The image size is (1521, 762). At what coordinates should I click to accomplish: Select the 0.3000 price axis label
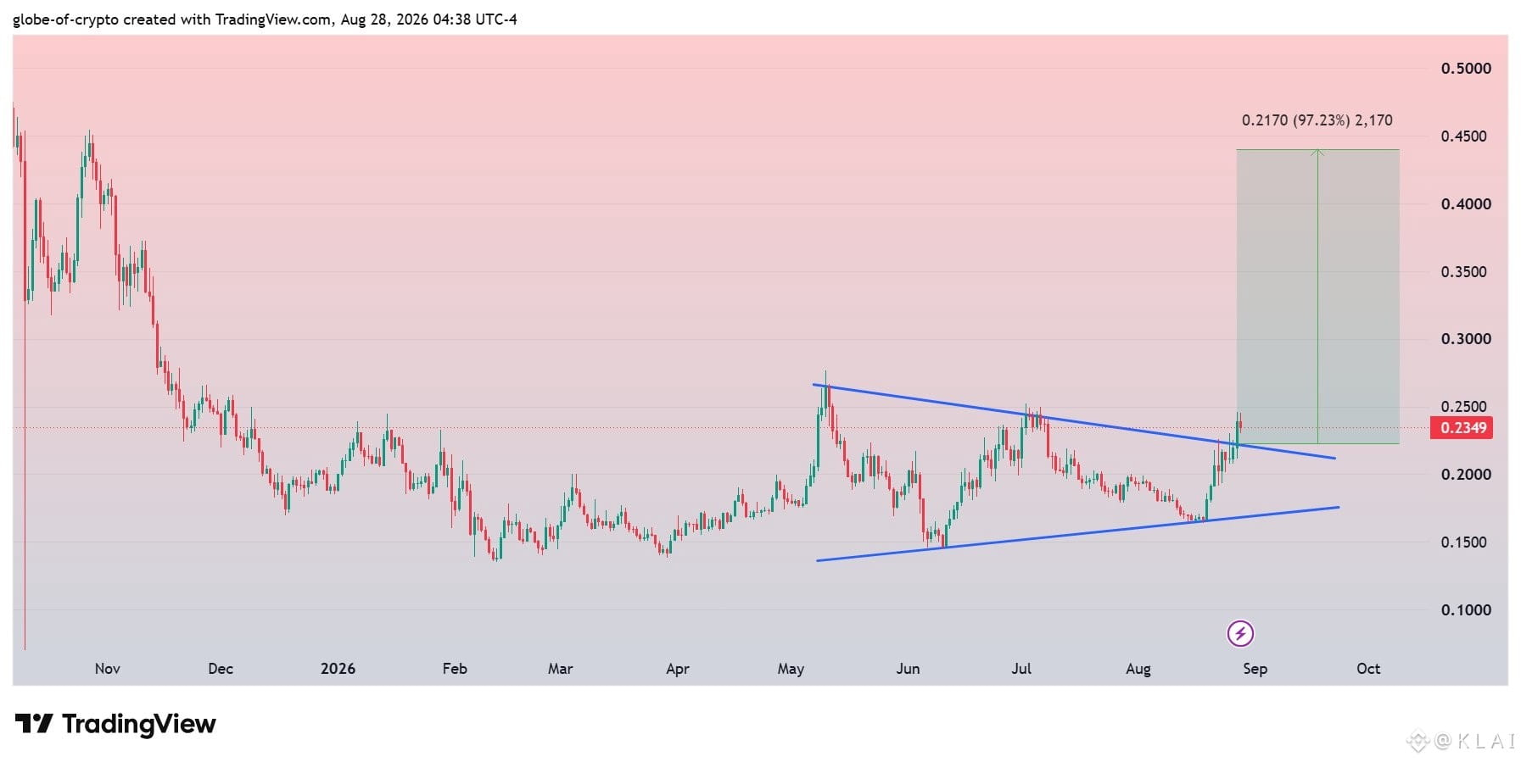[1466, 339]
